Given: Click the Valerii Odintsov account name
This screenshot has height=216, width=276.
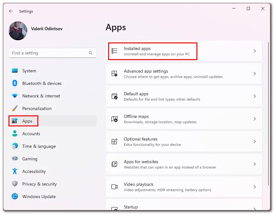Looking at the screenshot, I should [x=47, y=29].
